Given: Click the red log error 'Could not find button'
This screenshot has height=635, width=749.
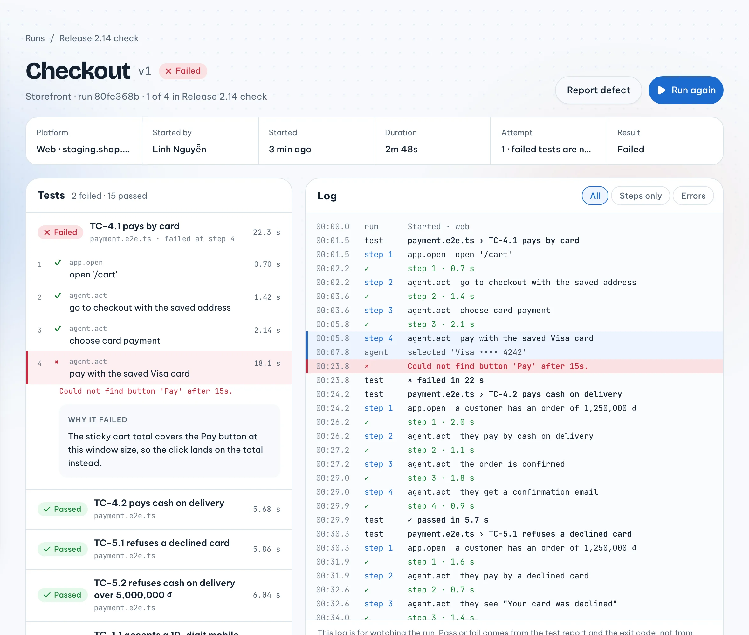Looking at the screenshot, I should 514,366.
